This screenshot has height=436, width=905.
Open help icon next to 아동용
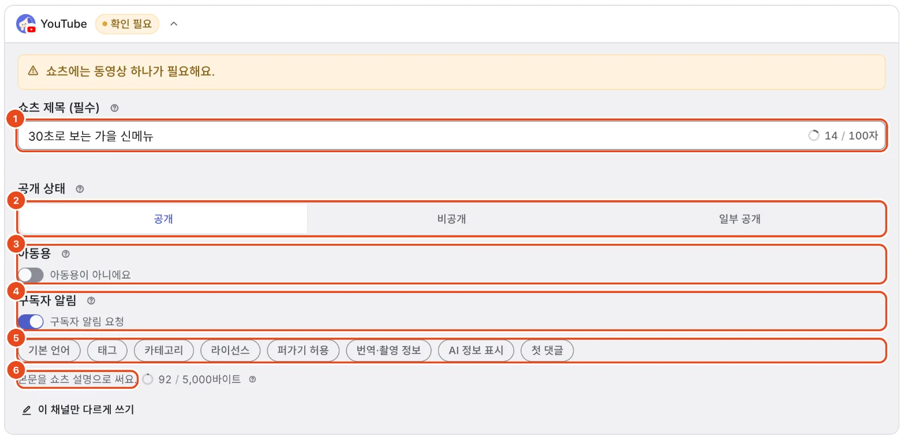tap(65, 254)
